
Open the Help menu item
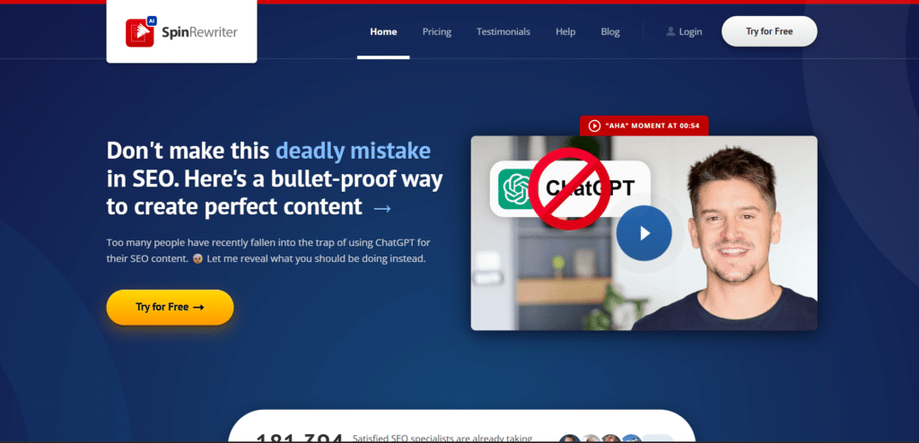click(565, 31)
